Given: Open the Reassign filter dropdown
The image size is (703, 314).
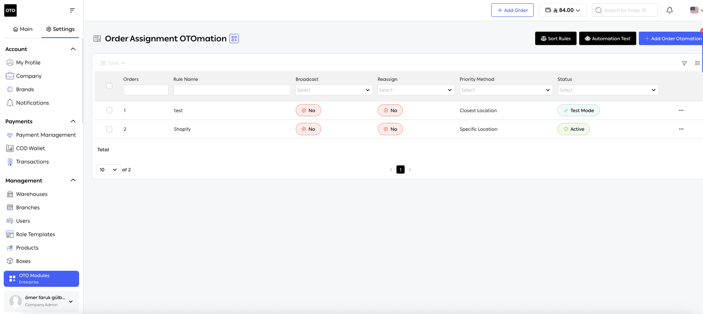Looking at the screenshot, I should 416,90.
